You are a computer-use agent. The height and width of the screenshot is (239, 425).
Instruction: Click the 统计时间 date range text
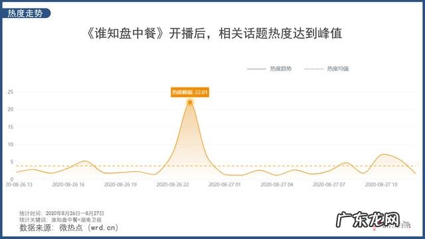(62, 213)
